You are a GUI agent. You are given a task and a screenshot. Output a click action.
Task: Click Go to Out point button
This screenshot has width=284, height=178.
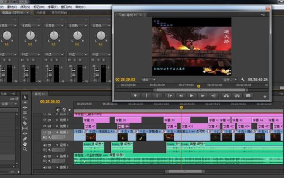(213, 96)
